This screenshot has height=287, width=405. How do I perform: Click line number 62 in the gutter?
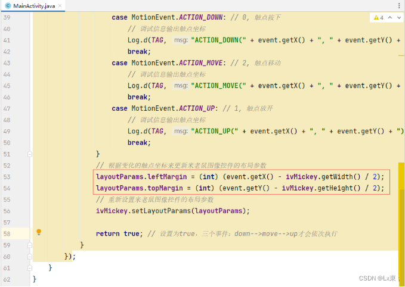pyautogui.click(x=7, y=279)
